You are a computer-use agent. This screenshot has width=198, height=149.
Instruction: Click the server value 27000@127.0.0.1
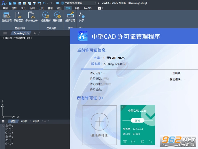[x=115, y=64]
